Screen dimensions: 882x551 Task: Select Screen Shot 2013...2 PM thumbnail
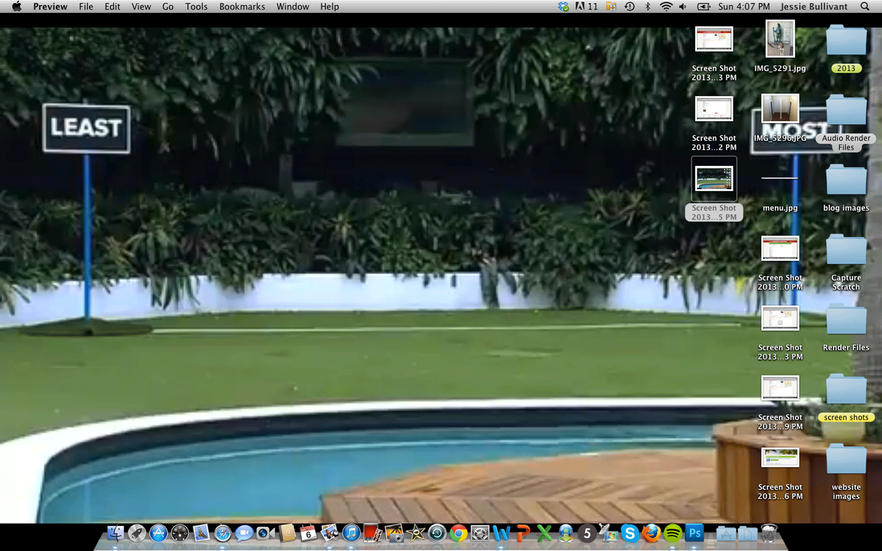click(x=714, y=109)
